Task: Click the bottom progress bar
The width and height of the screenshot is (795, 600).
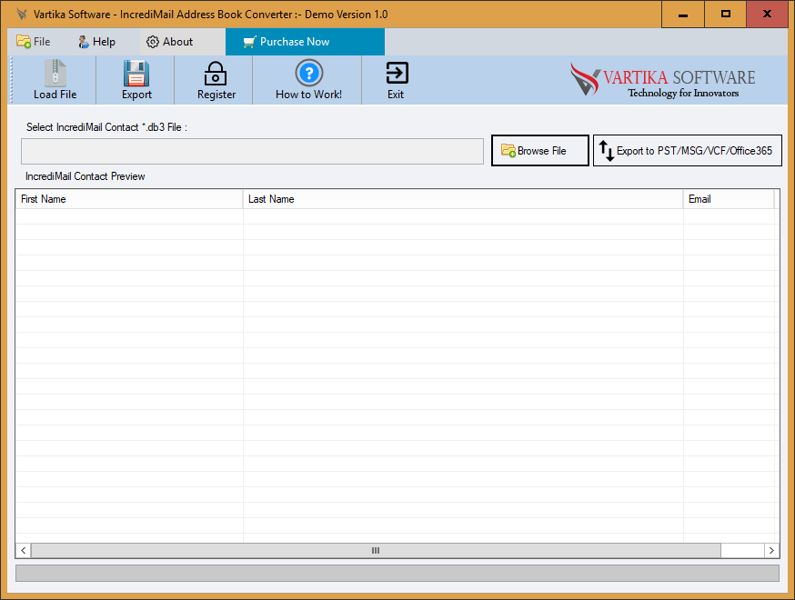Action: 397,573
